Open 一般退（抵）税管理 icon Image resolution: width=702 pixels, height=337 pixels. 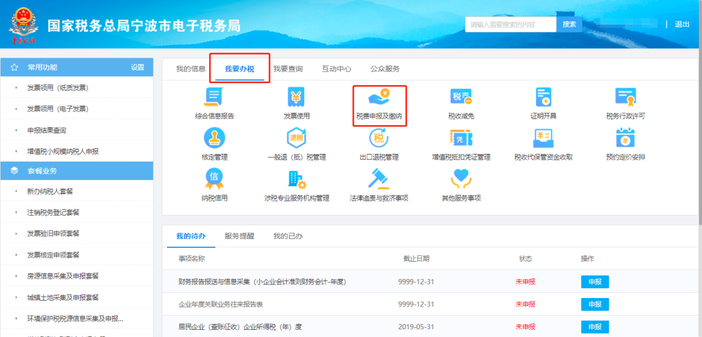coord(296,138)
